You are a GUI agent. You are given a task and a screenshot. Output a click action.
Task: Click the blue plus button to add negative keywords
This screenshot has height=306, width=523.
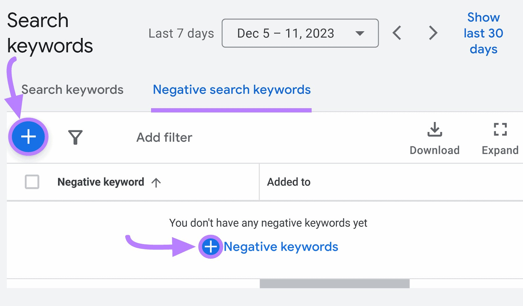(28, 137)
